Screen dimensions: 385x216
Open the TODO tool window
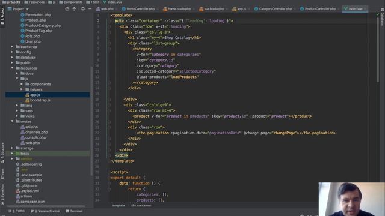click(x=17, y=211)
